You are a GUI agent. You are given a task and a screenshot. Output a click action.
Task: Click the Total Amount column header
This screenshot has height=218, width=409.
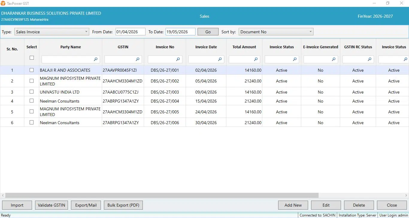244,47
